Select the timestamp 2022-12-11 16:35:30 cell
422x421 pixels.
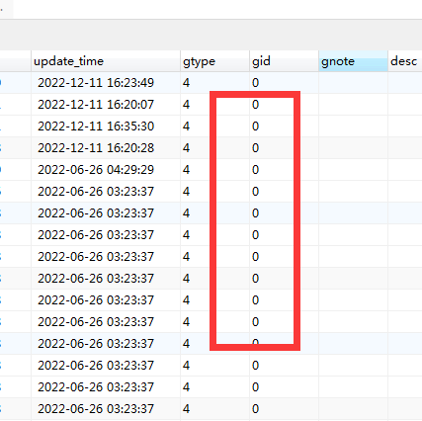click(x=106, y=126)
